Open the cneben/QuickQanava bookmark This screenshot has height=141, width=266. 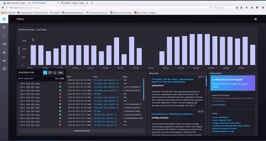[73, 13]
